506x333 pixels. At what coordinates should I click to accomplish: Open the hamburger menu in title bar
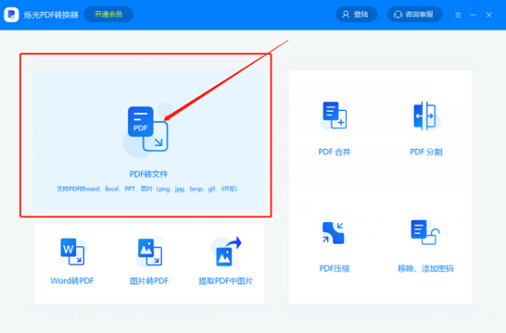pyautogui.click(x=458, y=14)
